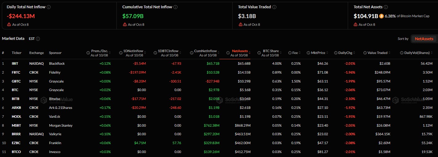Click the -2.10% daily change value
Viewport: 438px width, 157px height.
click(350, 99)
